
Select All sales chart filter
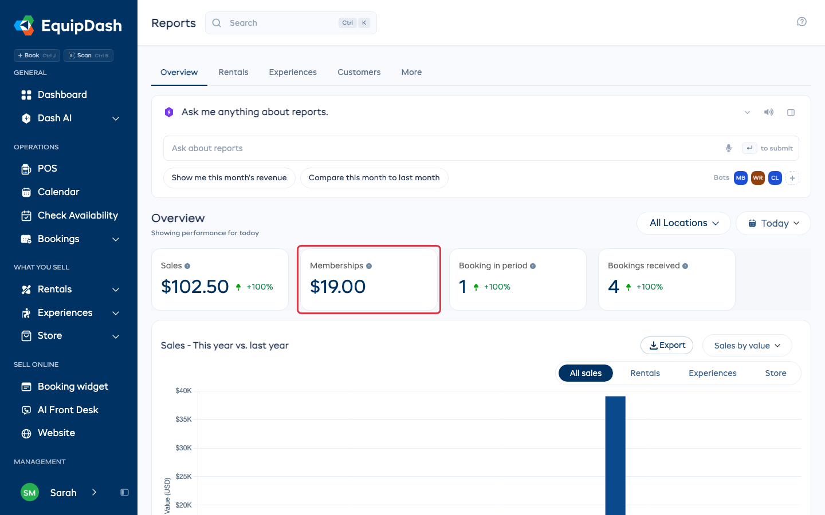(586, 373)
